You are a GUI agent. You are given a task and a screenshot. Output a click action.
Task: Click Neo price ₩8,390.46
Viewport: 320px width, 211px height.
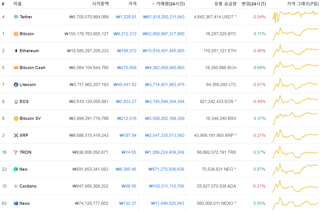126,169
